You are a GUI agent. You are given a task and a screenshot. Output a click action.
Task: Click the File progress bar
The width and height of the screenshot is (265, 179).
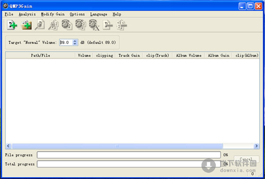tap(129, 155)
